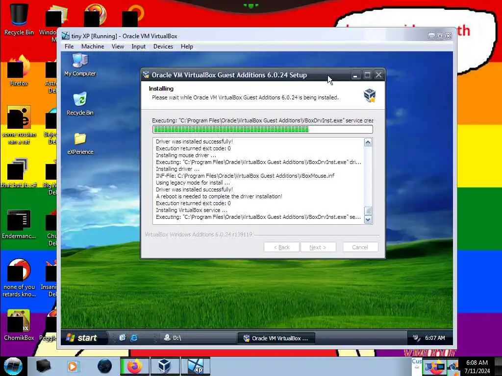
Task: Select the 'none of you' desktop icon
Action: (19, 278)
